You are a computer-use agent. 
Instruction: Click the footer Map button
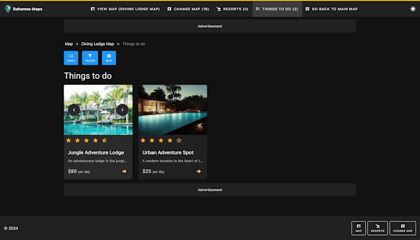(x=358, y=228)
